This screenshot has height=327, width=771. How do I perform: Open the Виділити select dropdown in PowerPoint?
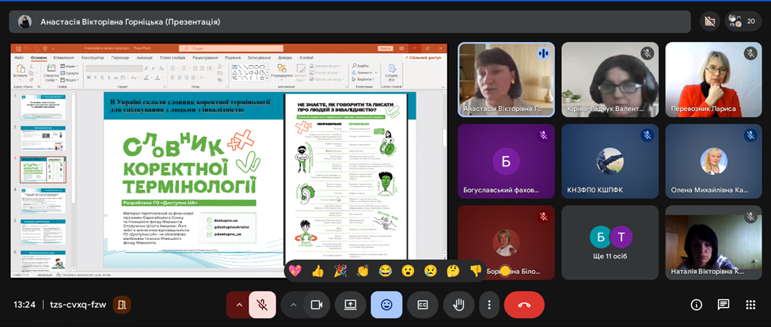click(362, 79)
